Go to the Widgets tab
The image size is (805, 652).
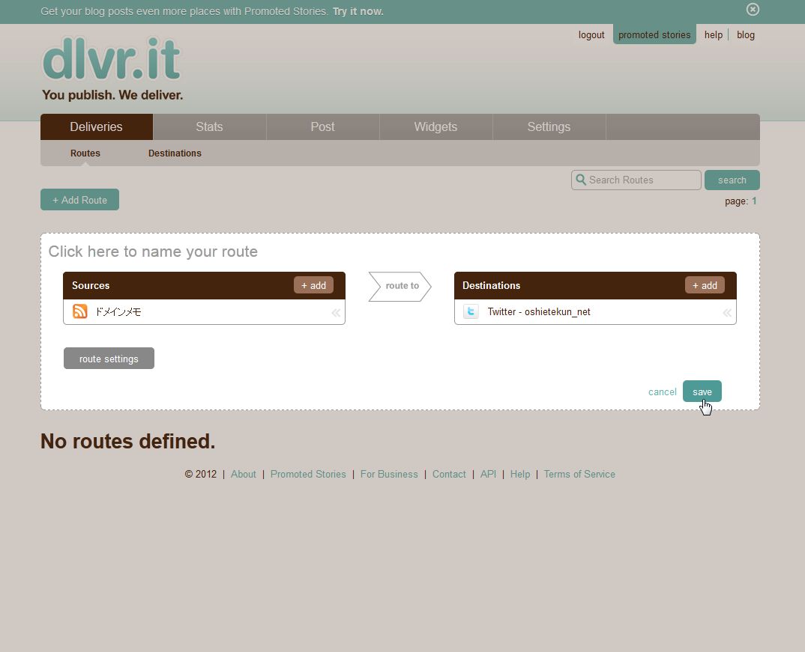436,127
